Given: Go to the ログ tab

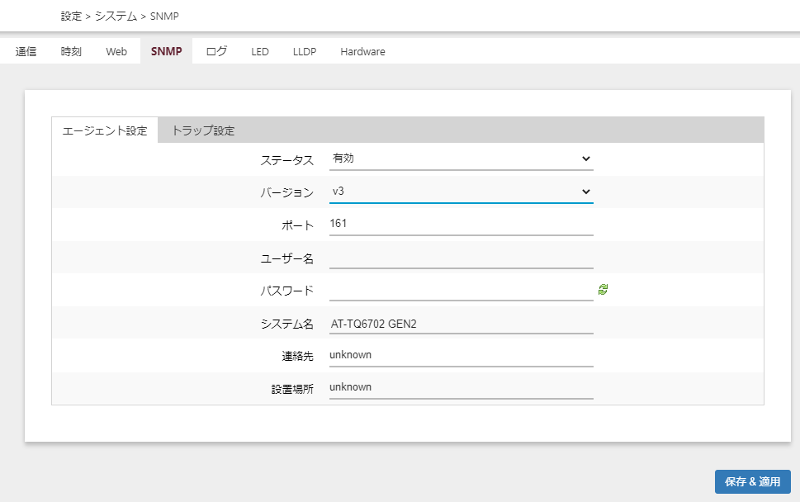Looking at the screenshot, I should point(216,51).
